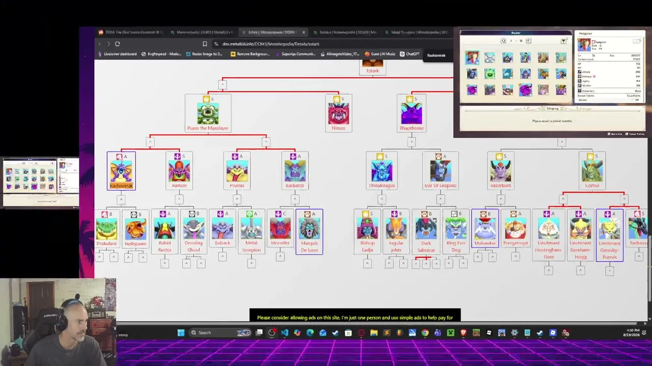The image size is (652, 366).
Task: Click the desktop preview thumbnail window
Action: point(41,182)
